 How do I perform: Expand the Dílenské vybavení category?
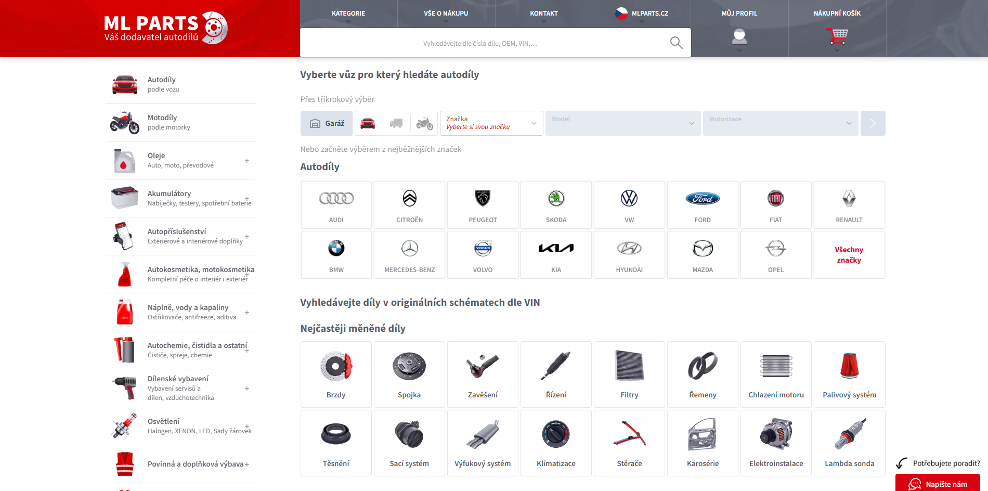click(247, 389)
